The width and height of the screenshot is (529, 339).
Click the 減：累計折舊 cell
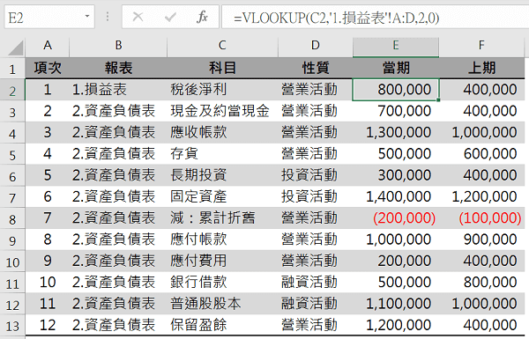[222, 218]
